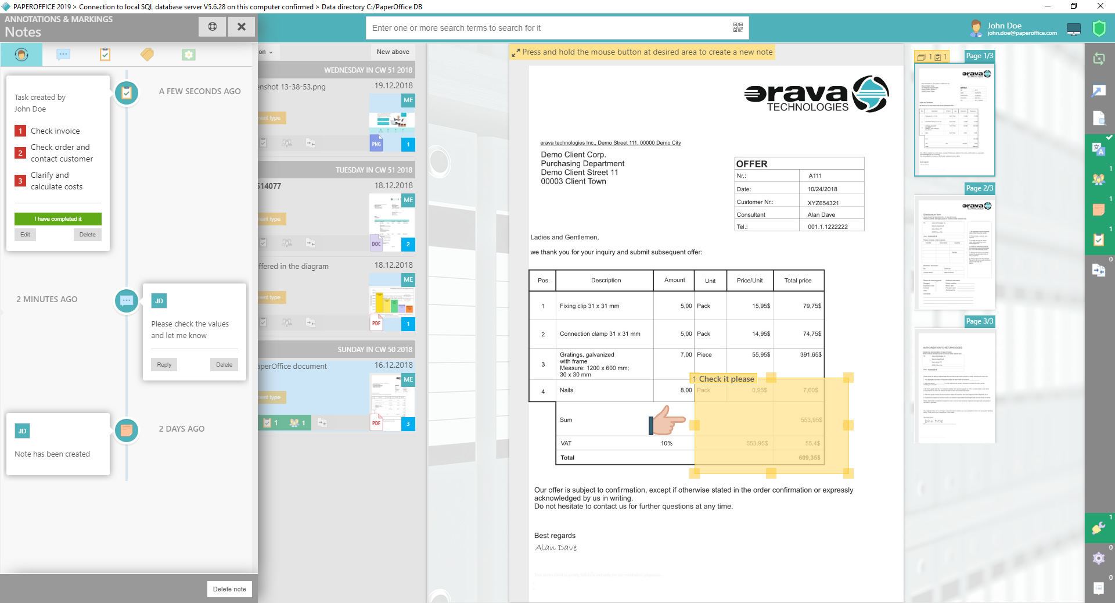Click the users count badge on 16.12.2018 document
Screen dimensions: 1115x603
(x=297, y=423)
